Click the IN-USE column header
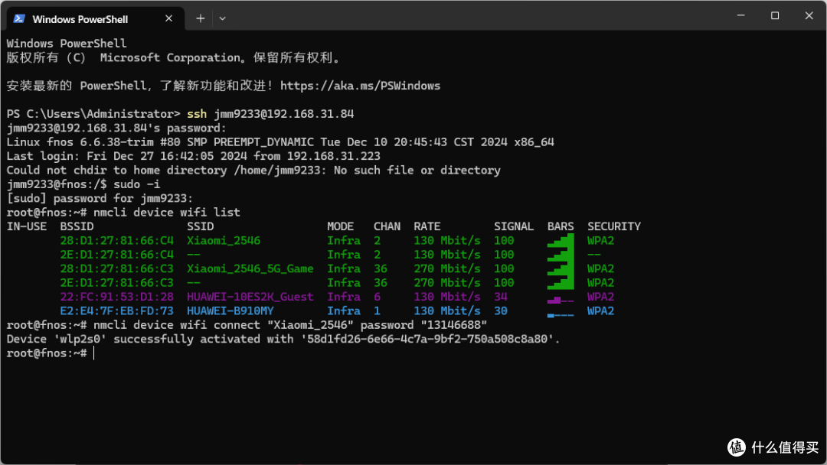 point(26,226)
